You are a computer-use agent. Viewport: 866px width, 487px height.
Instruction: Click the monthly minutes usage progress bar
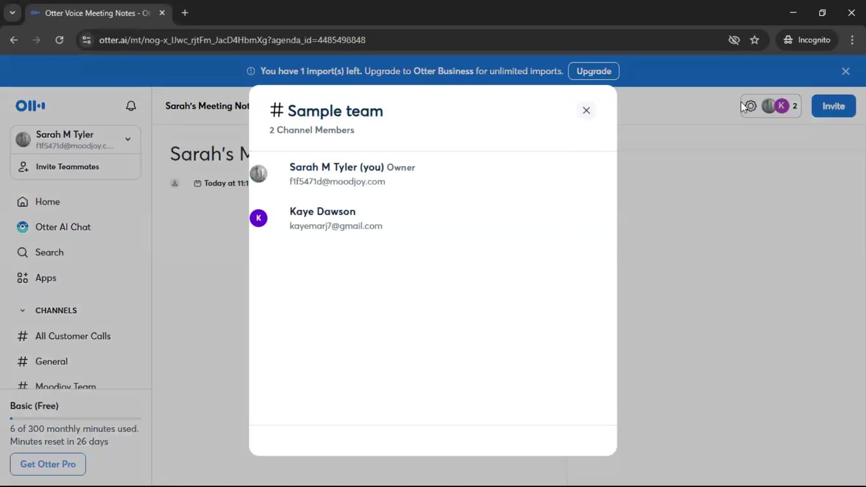click(x=75, y=418)
